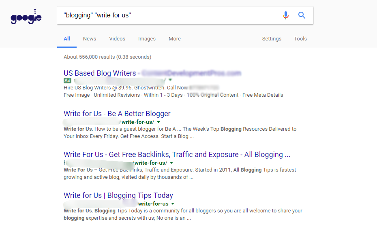
Task: Switch to the Videos tab
Action: (117, 38)
